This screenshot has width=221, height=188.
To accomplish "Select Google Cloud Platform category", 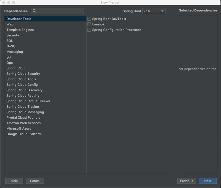I will [45, 134].
